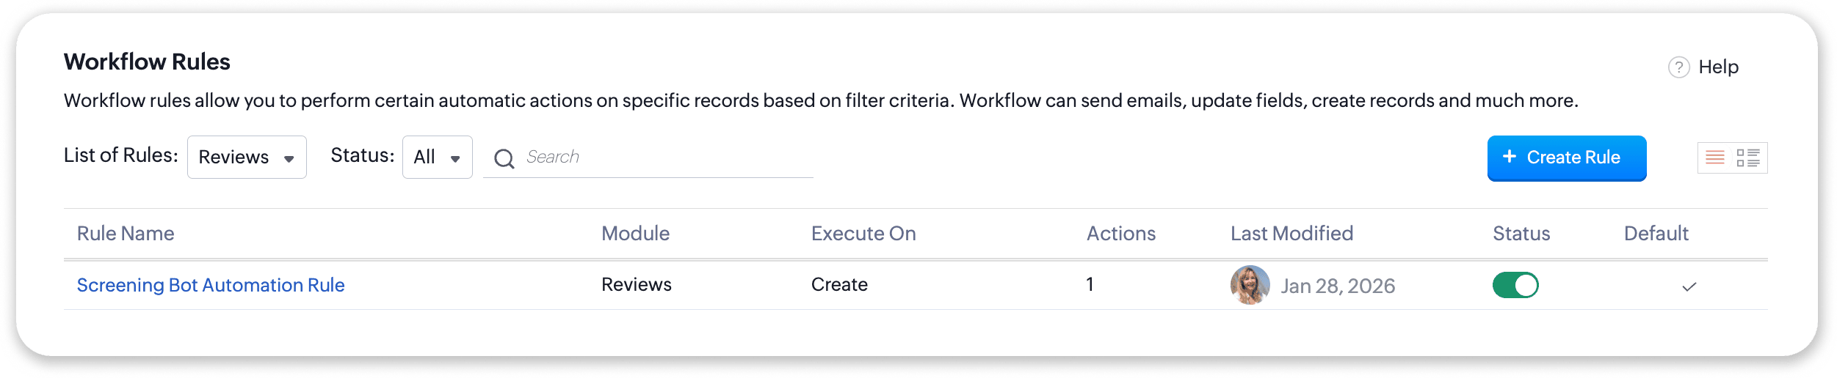This screenshot has width=1837, height=378.
Task: Open the Help link text
Action: tap(1718, 67)
